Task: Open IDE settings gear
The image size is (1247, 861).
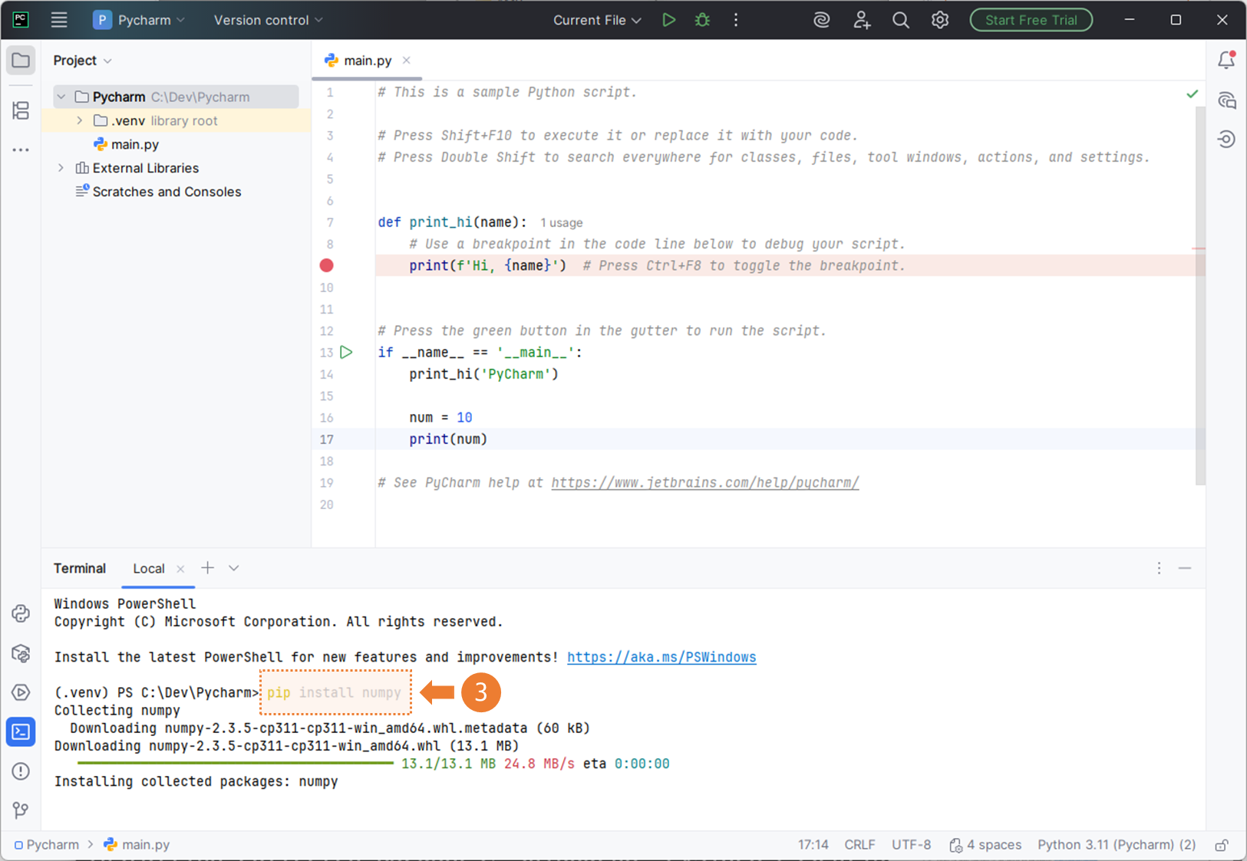Action: 940,20
